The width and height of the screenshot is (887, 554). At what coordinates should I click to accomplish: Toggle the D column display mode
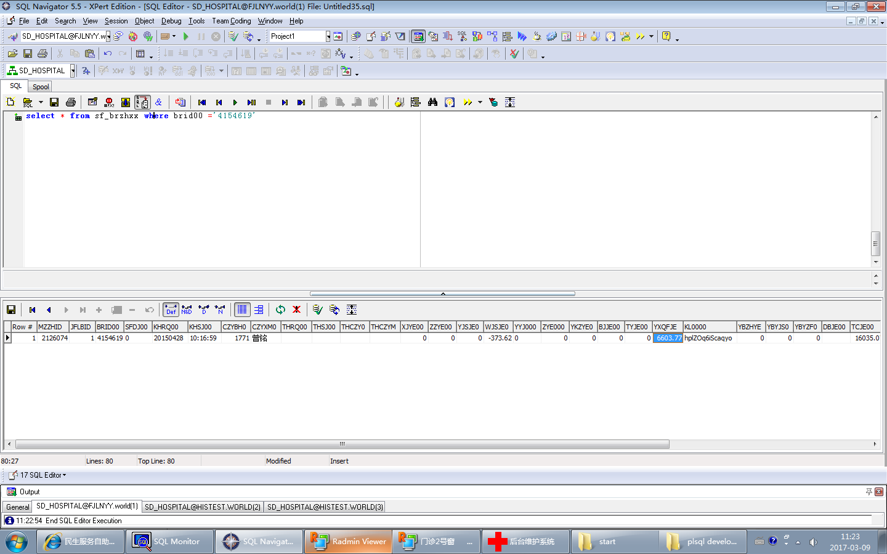click(203, 310)
